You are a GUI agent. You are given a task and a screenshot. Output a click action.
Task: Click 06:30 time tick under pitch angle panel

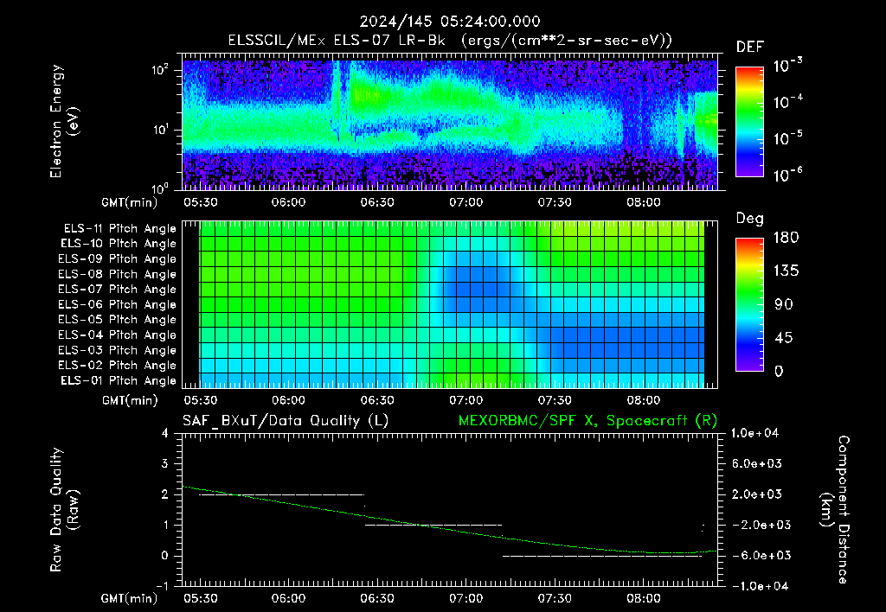[377, 400]
